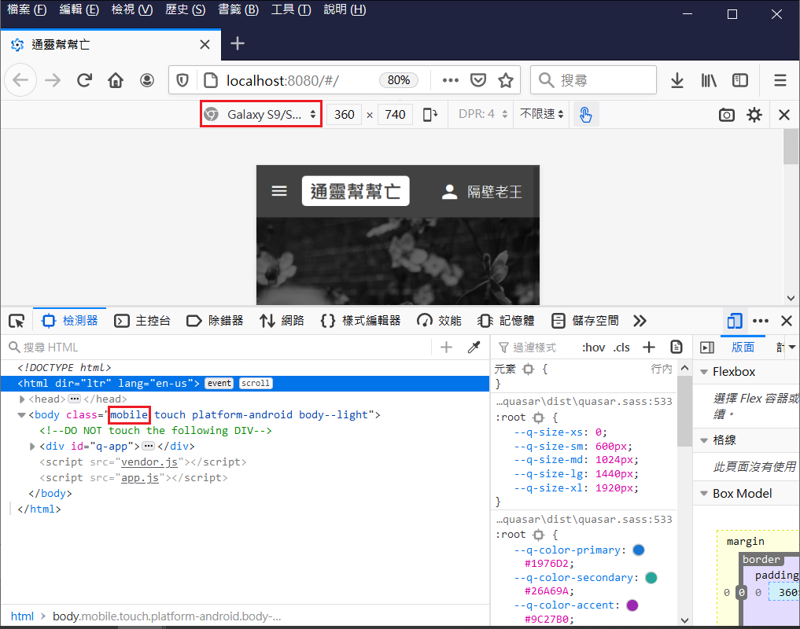
Task: Add a new node with plus icon
Action: [x=447, y=348]
